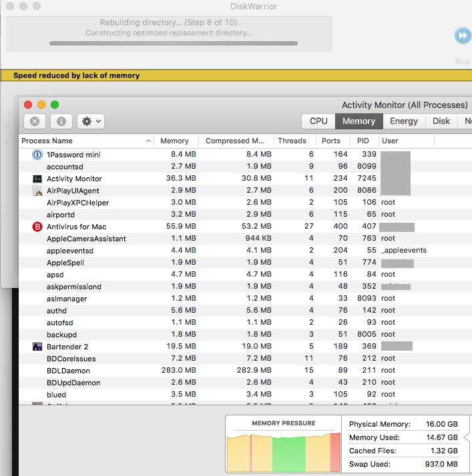Select the aslmanager process row
472x476 pixels.
pos(245,299)
